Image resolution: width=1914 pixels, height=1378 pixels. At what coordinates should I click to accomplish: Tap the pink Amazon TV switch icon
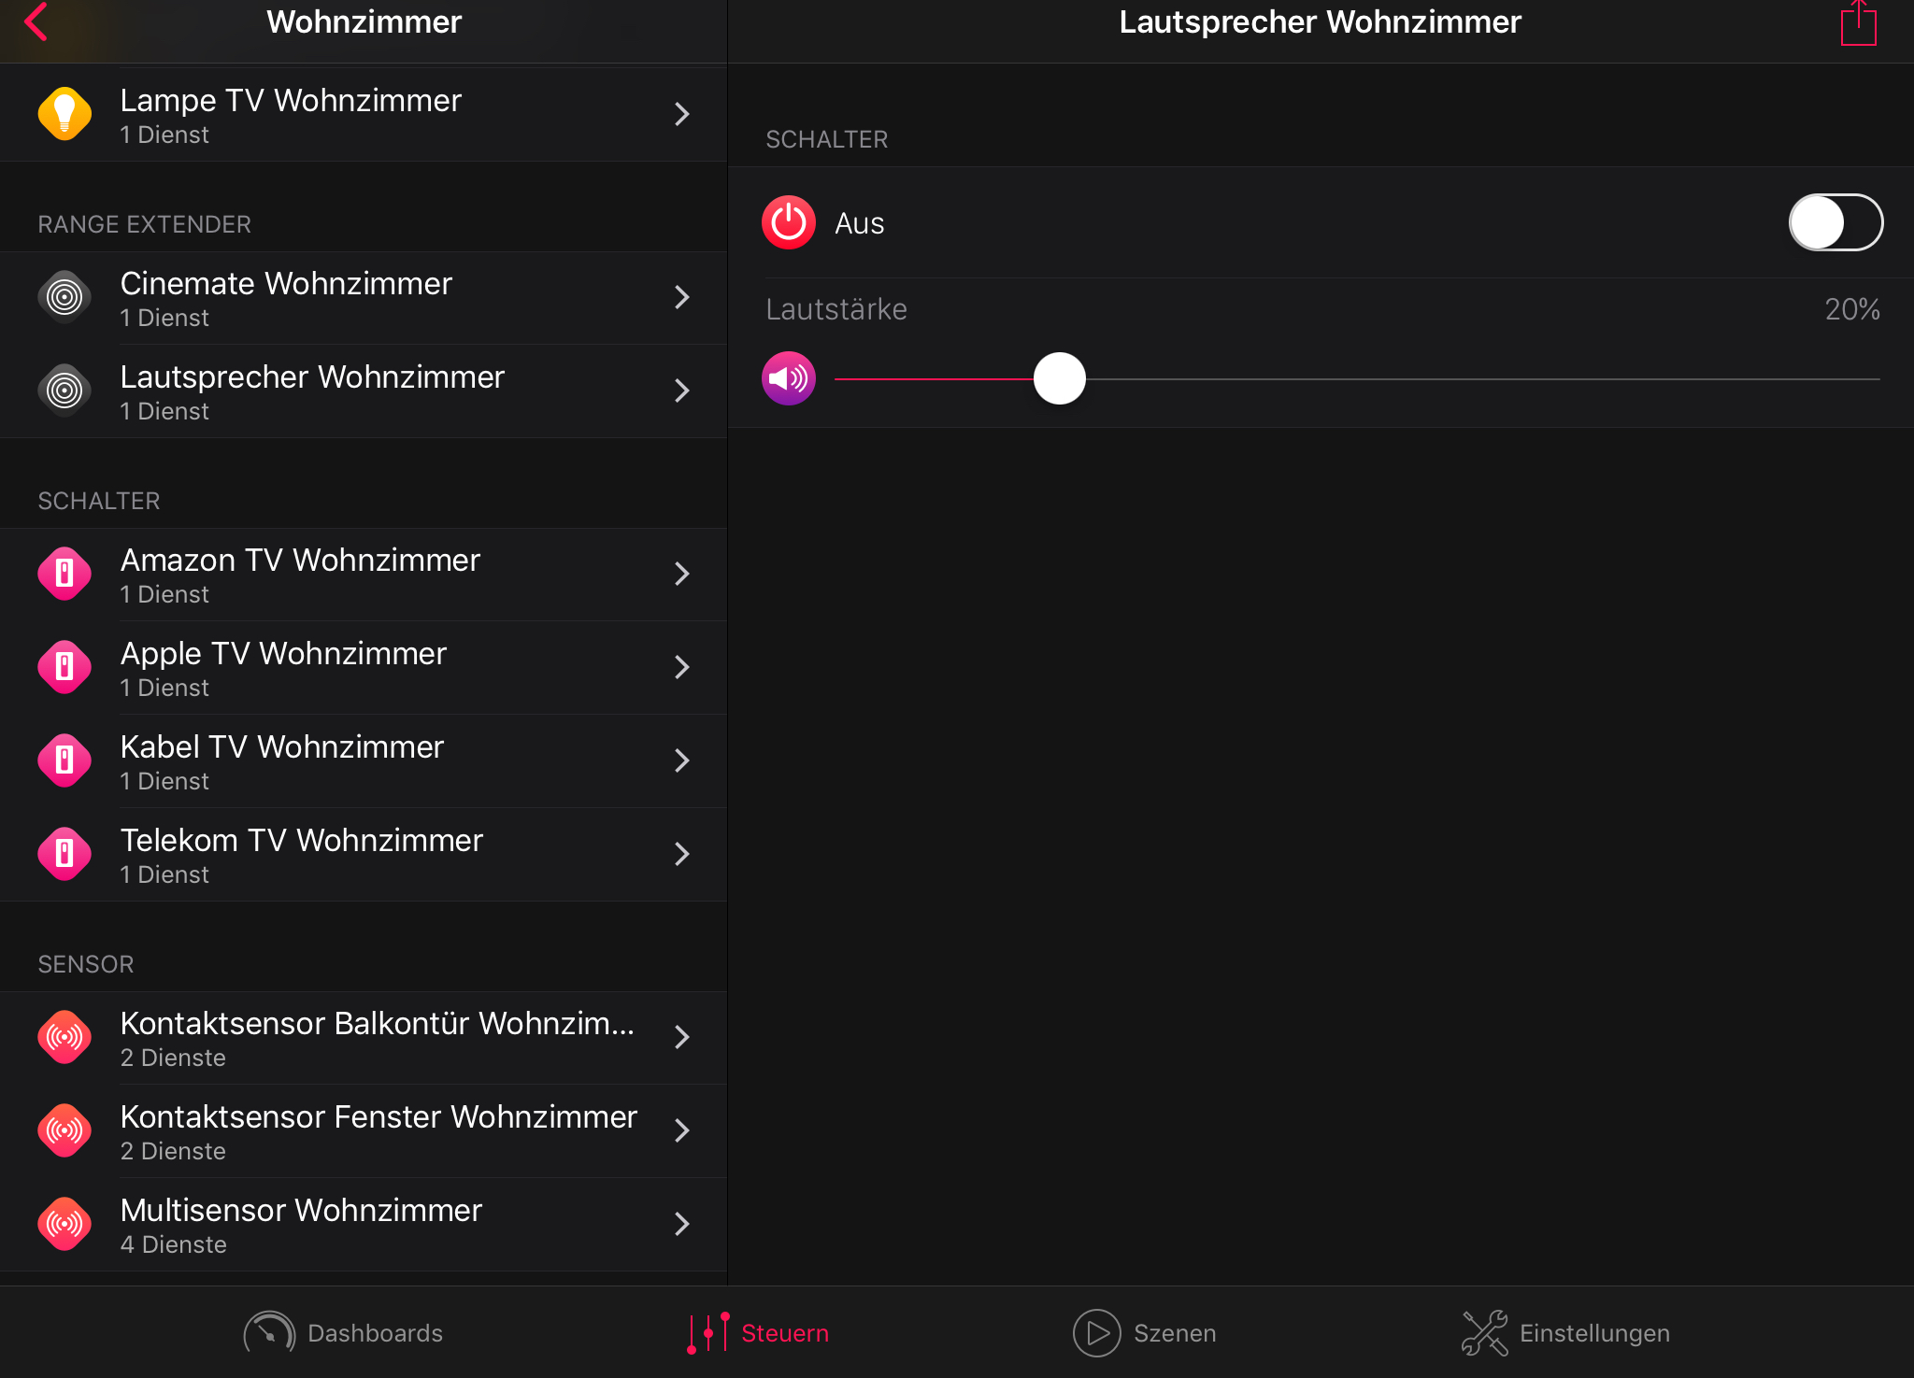(64, 574)
